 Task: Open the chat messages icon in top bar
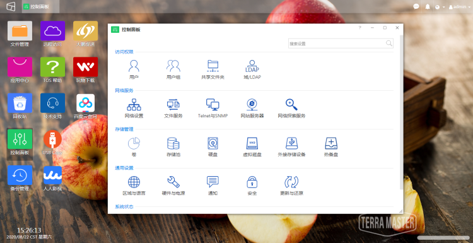click(416, 6)
